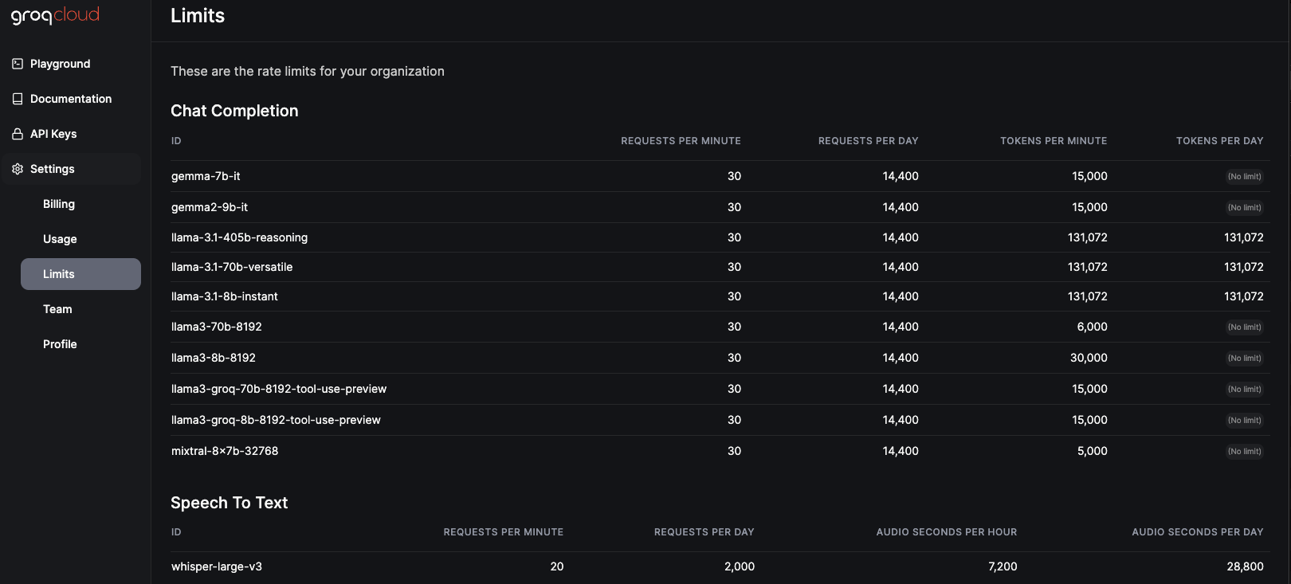The width and height of the screenshot is (1291, 584).
Task: Click the 7,200 audio seconds value
Action: (1003, 566)
